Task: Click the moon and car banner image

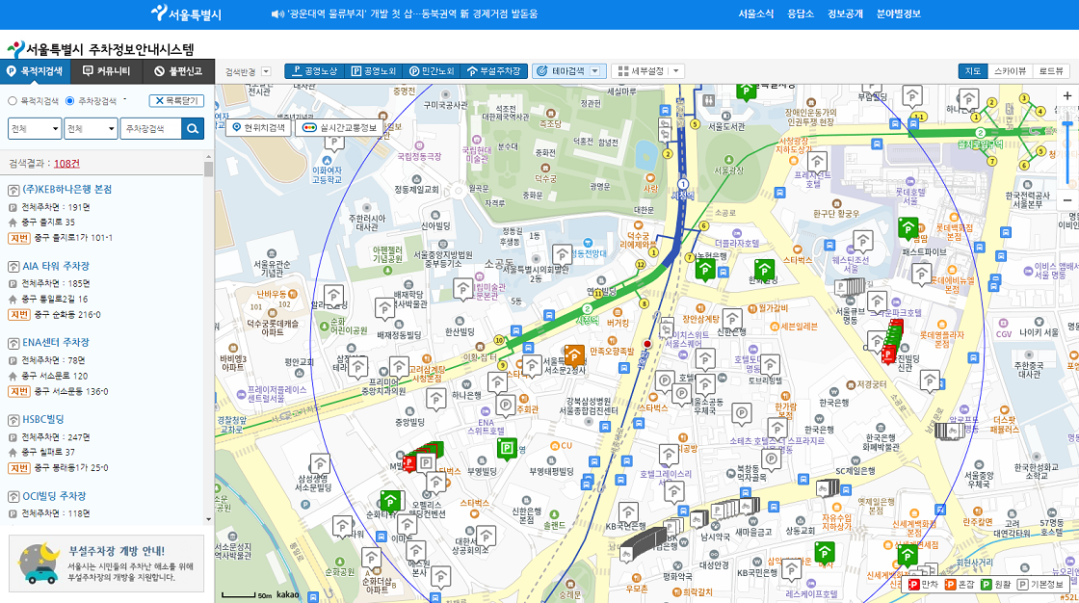Action: point(39,564)
